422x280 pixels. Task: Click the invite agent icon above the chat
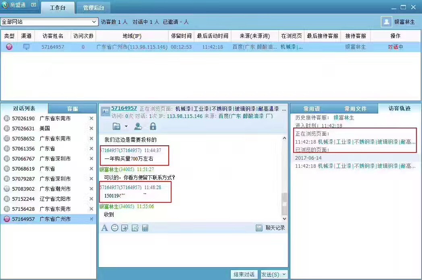click(138, 126)
